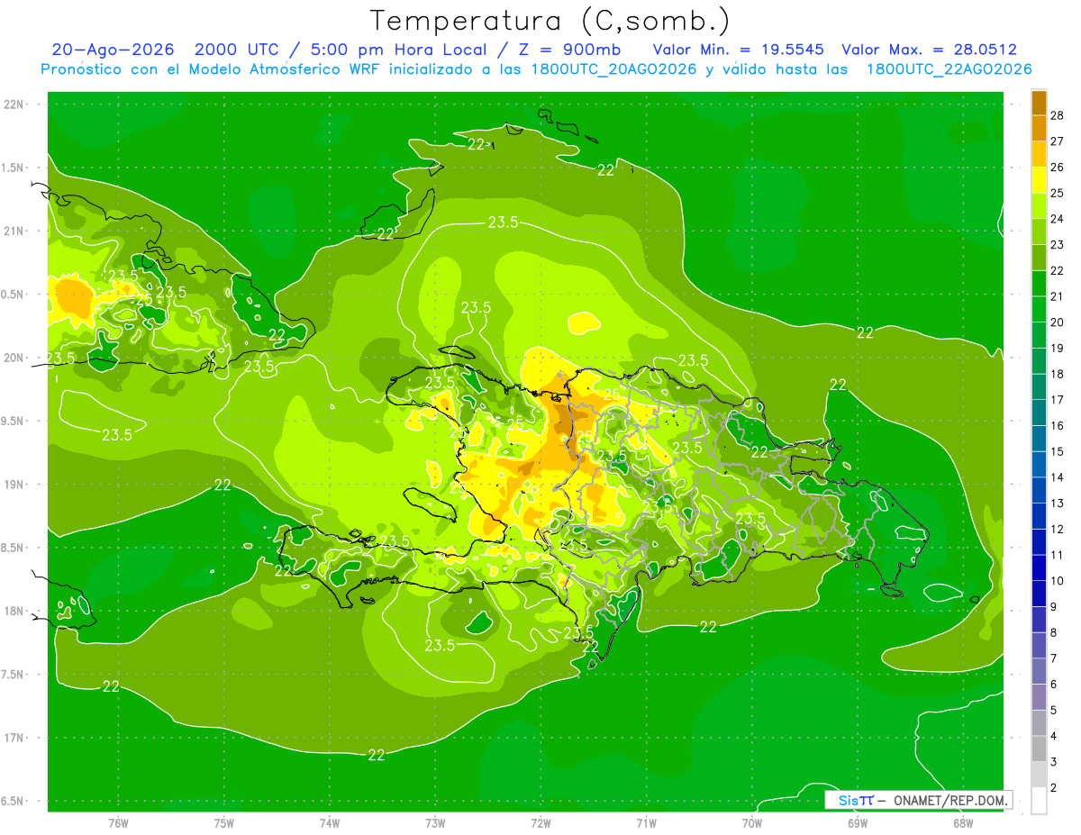Click the "69W" longitude axis label
1081x835 pixels.
(x=858, y=822)
